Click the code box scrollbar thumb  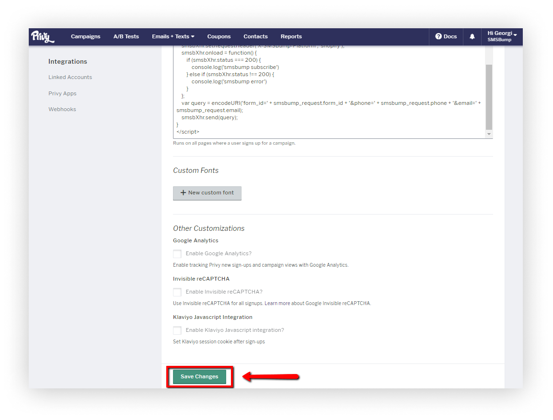click(489, 97)
